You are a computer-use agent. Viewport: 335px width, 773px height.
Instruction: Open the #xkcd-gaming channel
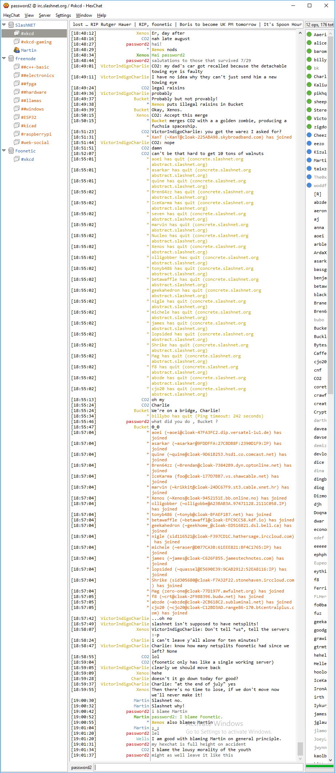36,42
